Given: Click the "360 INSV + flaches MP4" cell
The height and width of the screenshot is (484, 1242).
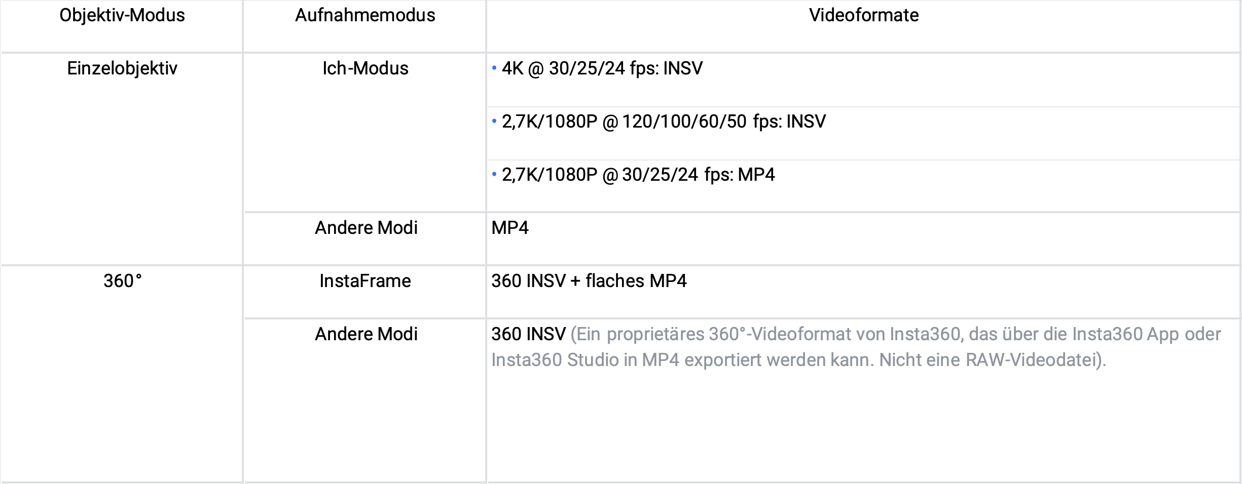Looking at the screenshot, I should pos(589,281).
